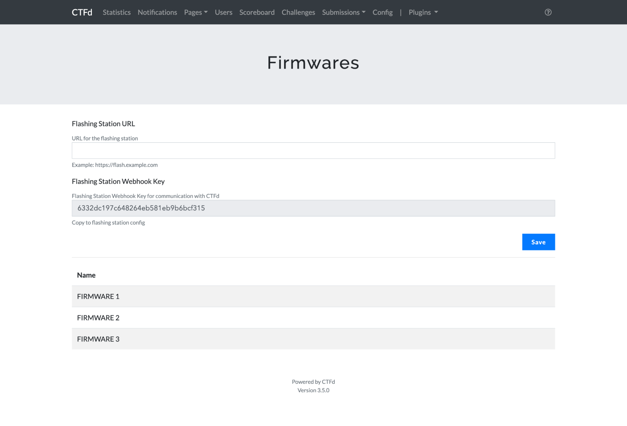Click the Powered by CTFd link
Viewport: 627px width, 426px height.
(313, 381)
